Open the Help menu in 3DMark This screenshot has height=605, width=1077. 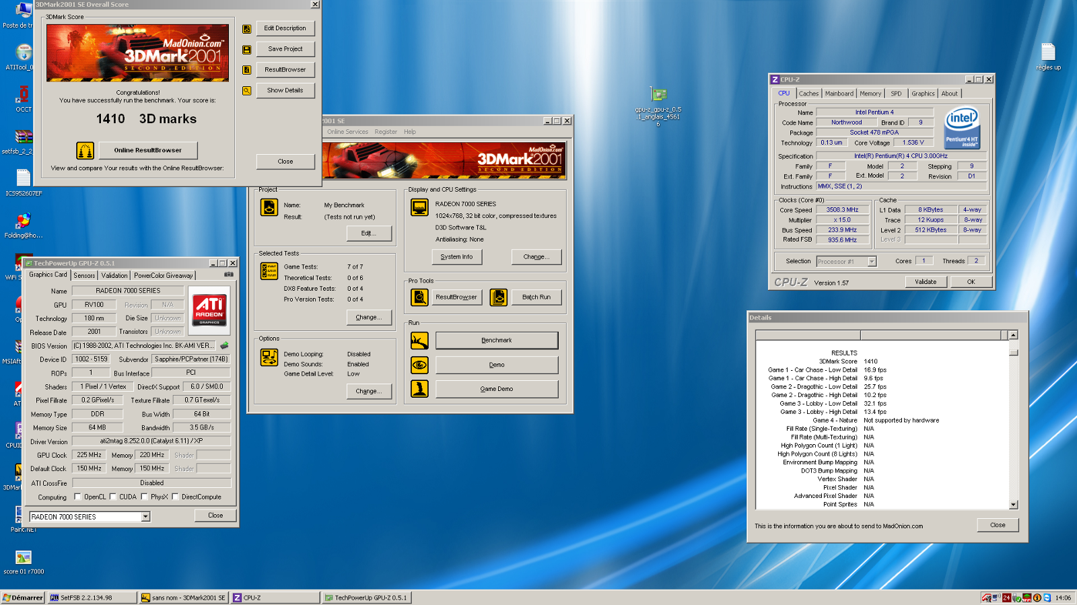click(x=410, y=132)
